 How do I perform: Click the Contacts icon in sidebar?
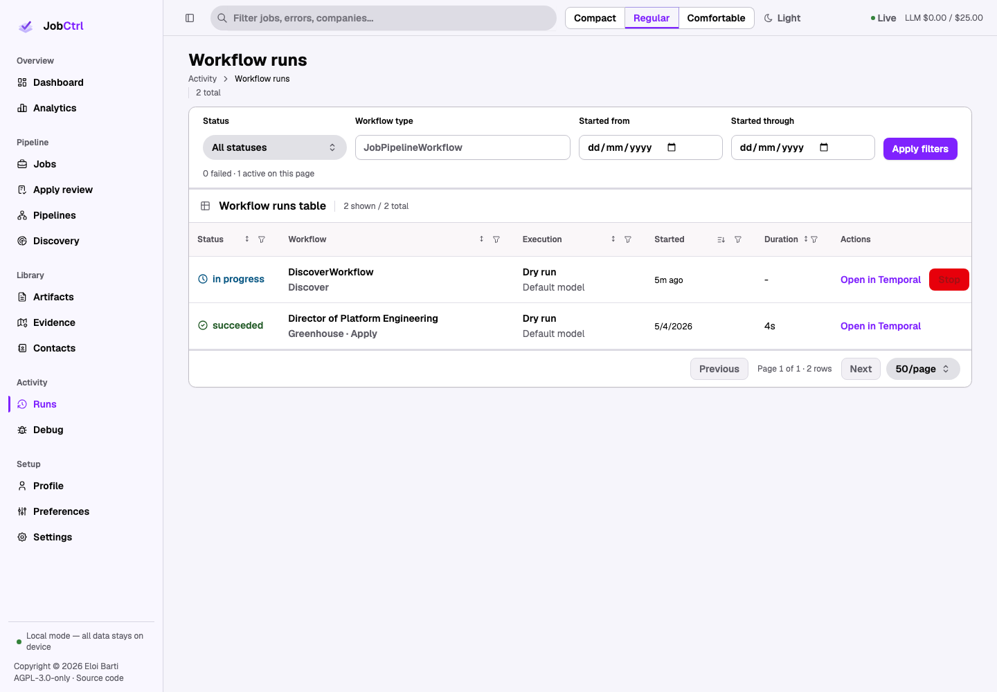[22, 348]
